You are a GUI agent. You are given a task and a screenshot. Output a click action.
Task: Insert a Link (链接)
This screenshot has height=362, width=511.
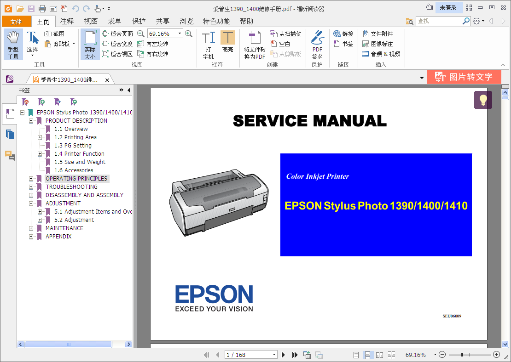click(343, 34)
